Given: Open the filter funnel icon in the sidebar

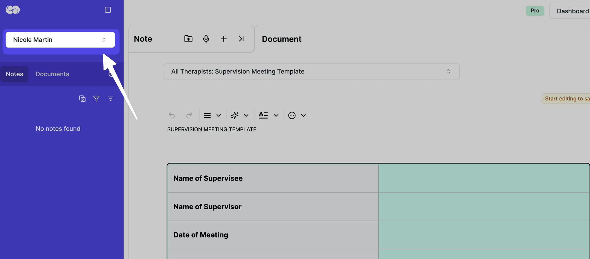Looking at the screenshot, I should [x=96, y=98].
